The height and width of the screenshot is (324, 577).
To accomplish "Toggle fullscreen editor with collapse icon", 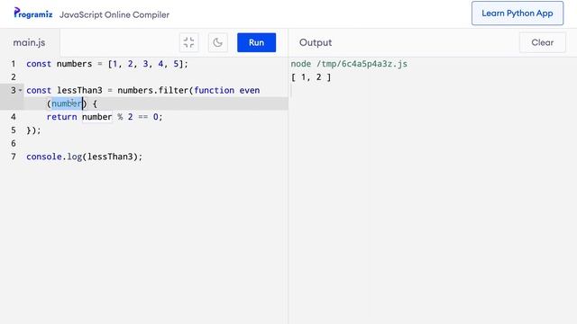I will coord(188,42).
